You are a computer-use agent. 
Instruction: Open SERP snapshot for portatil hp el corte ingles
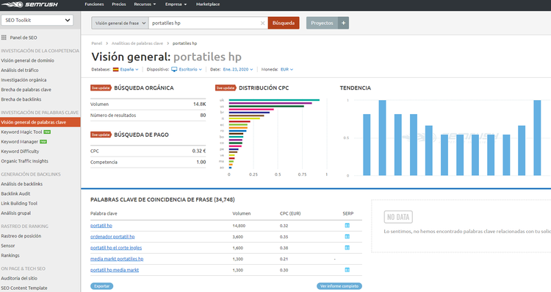[x=347, y=248]
